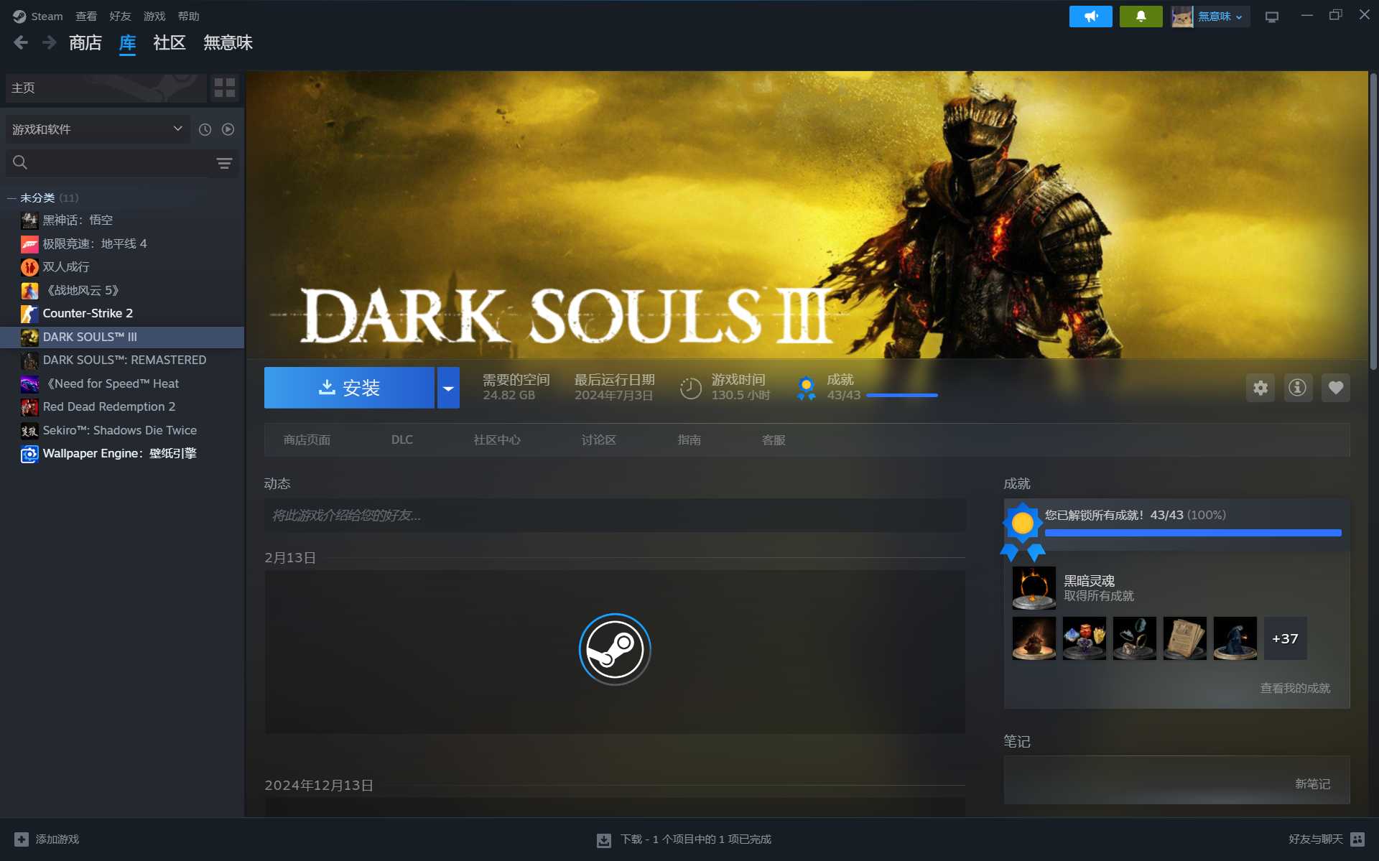The image size is (1379, 861).
Task: Expand the install options dropdown arrow
Action: point(448,388)
